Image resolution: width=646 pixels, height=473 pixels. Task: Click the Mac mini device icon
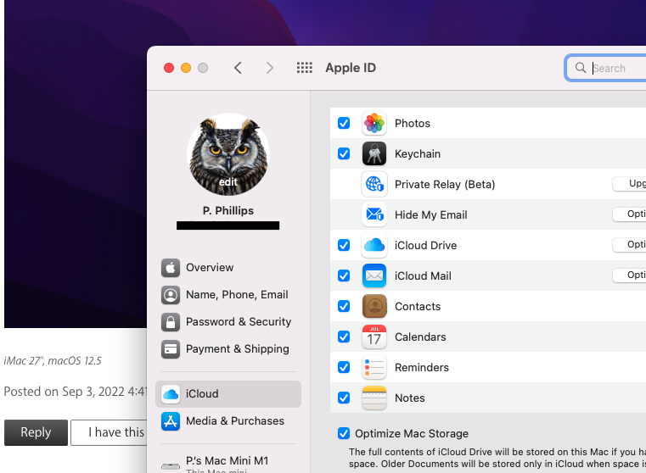pyautogui.click(x=171, y=466)
